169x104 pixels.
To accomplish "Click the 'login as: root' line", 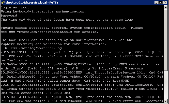I will point(15,7).
